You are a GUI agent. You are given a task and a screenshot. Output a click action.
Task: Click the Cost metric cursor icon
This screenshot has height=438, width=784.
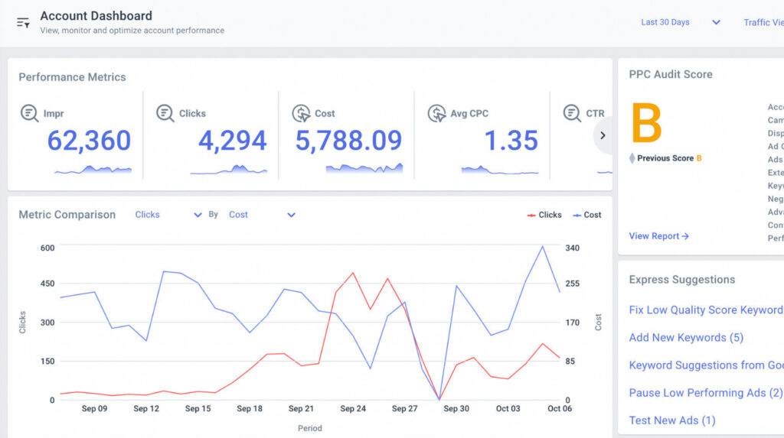pyautogui.click(x=301, y=113)
